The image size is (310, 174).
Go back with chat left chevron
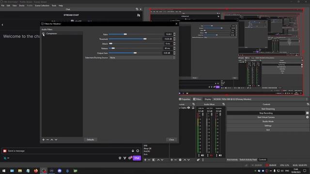tap(2, 25)
